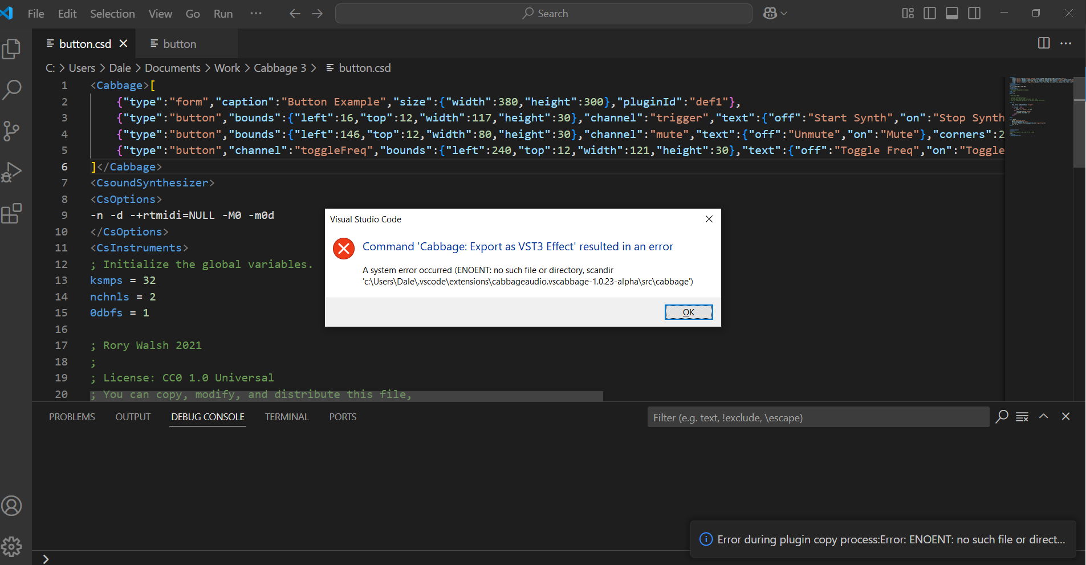The image size is (1086, 565).
Task: Close the button.csd tab
Action: pos(124,43)
